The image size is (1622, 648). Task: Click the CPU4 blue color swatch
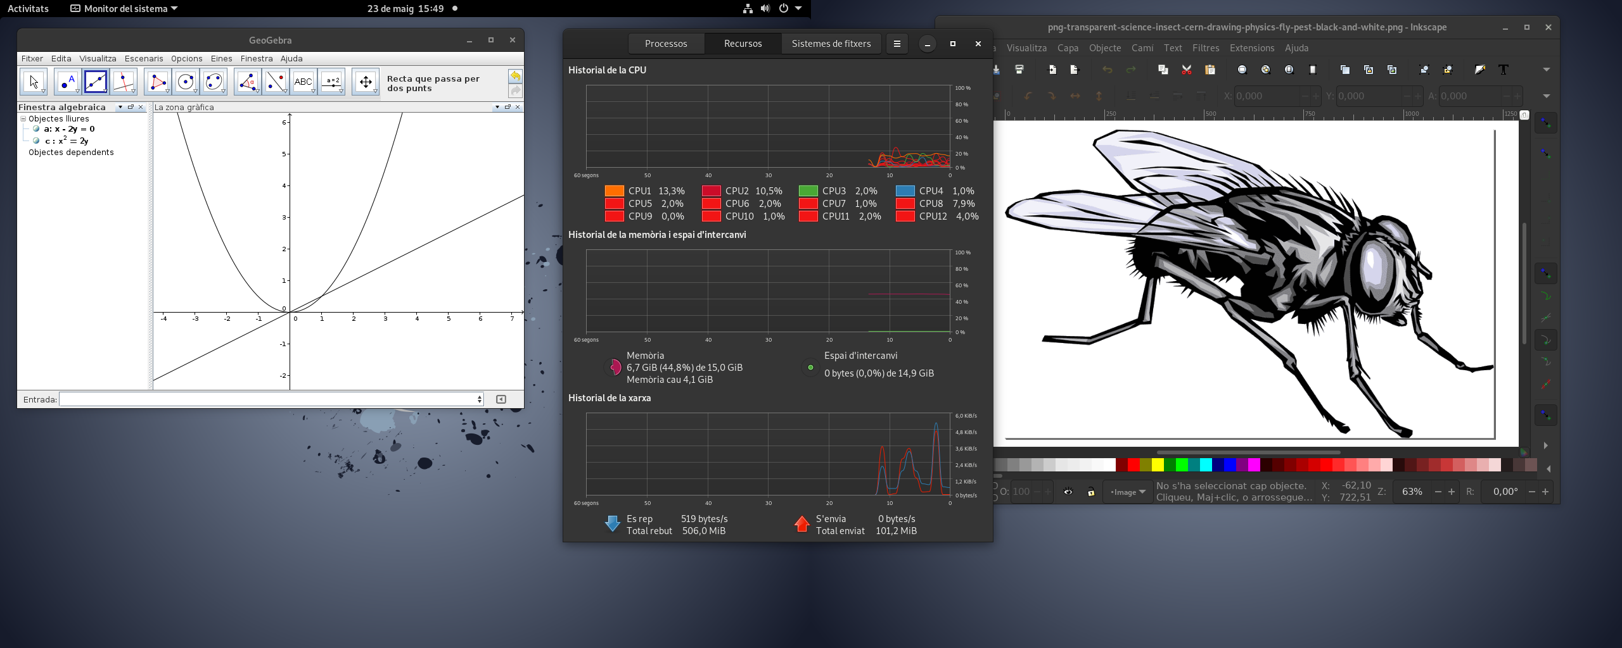pos(905,190)
